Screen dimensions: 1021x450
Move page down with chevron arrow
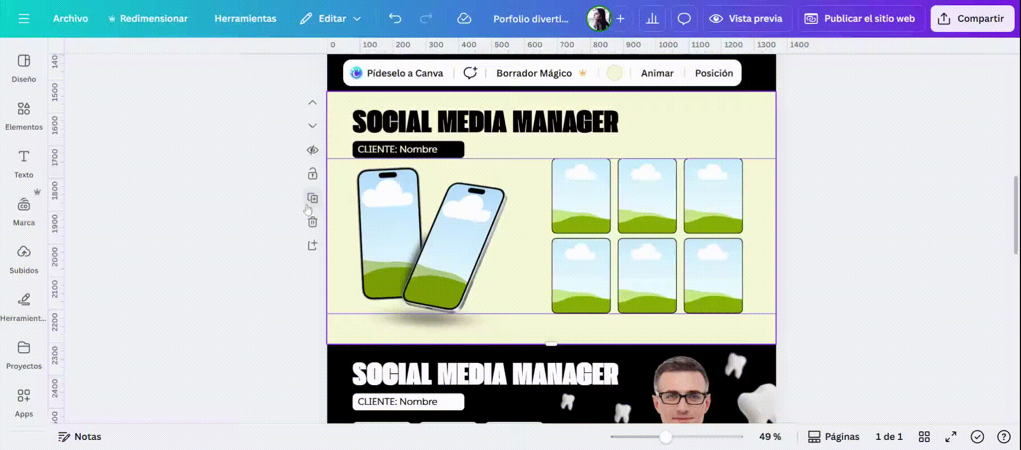[313, 126]
